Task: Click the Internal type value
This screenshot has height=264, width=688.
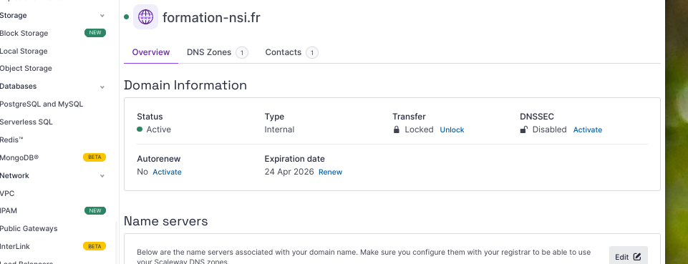Action: coord(279,129)
